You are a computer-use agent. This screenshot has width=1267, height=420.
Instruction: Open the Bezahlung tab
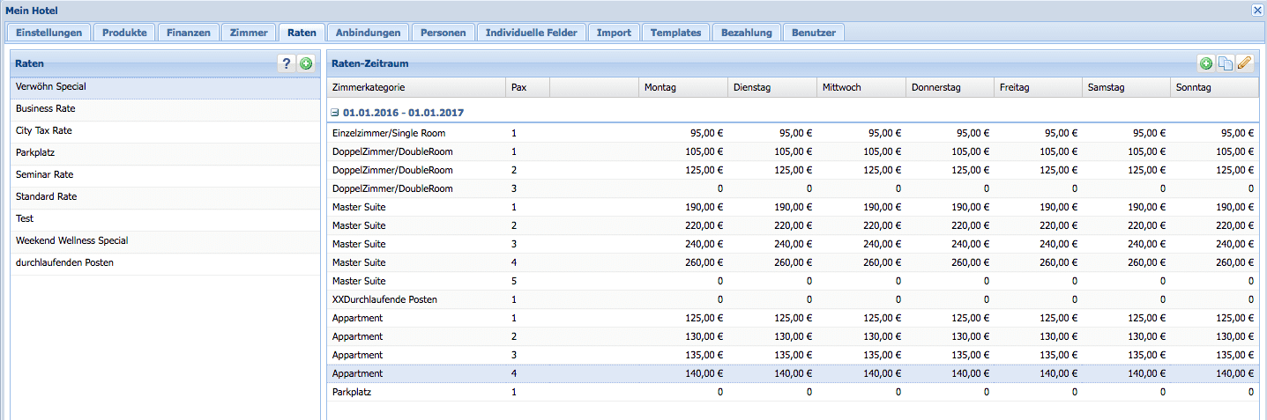click(746, 33)
